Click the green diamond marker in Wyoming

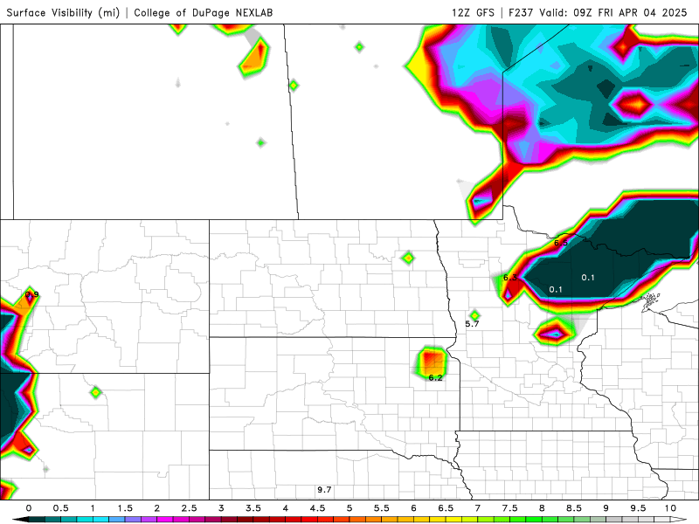96,392
